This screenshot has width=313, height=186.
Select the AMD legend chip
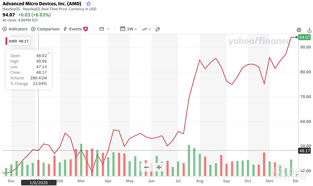[17, 41]
